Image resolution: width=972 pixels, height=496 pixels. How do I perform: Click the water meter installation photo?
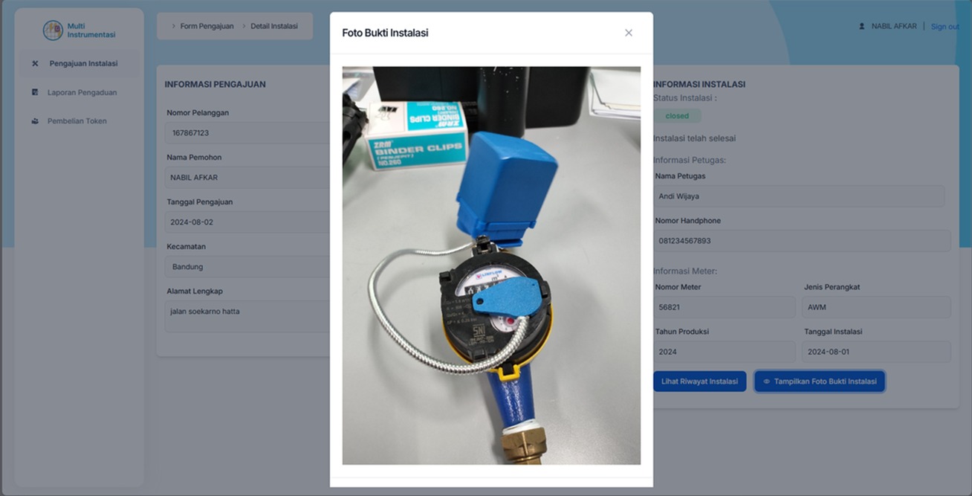tap(491, 265)
